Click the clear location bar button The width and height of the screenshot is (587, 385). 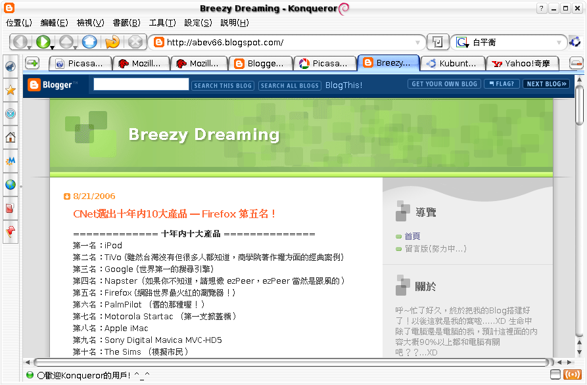[437, 42]
